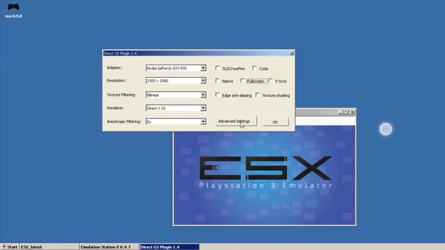Click the Advanced Settings button
This screenshot has height=250, width=445.
click(x=236, y=122)
